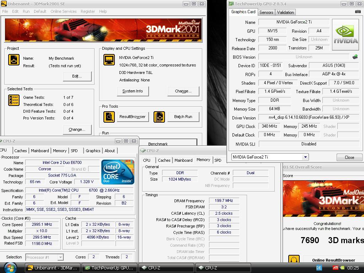The width and height of the screenshot is (364, 273).
Task: Switch to TechPowerUp GPU-Z taskbar button
Action: click(x=109, y=268)
